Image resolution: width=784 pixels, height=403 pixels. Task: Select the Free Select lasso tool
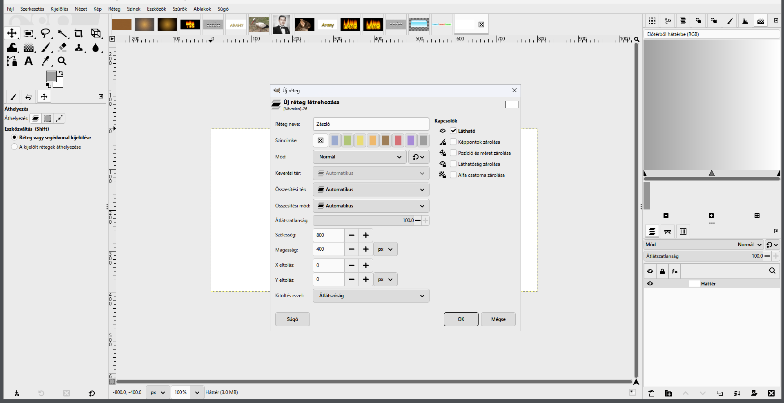[x=45, y=33]
